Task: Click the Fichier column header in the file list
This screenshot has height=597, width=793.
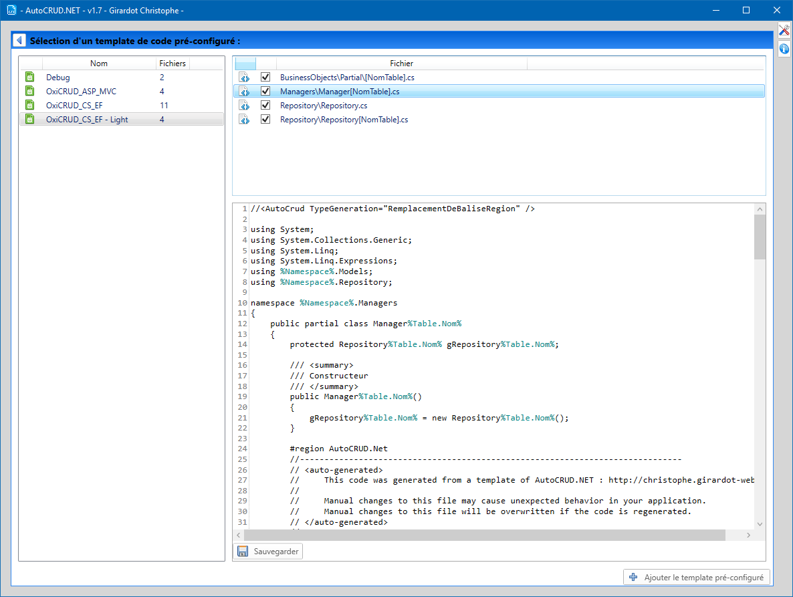Action: pyautogui.click(x=402, y=64)
